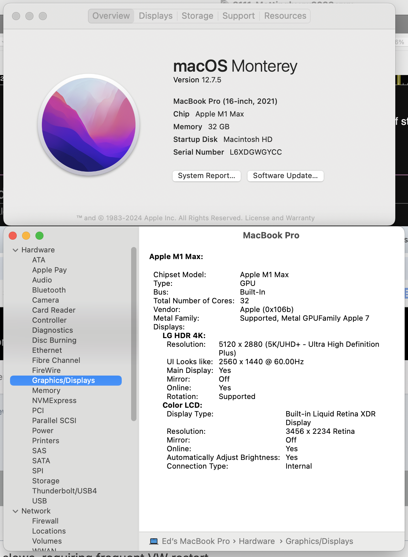
Task: Select the Support tab
Action: (238, 16)
